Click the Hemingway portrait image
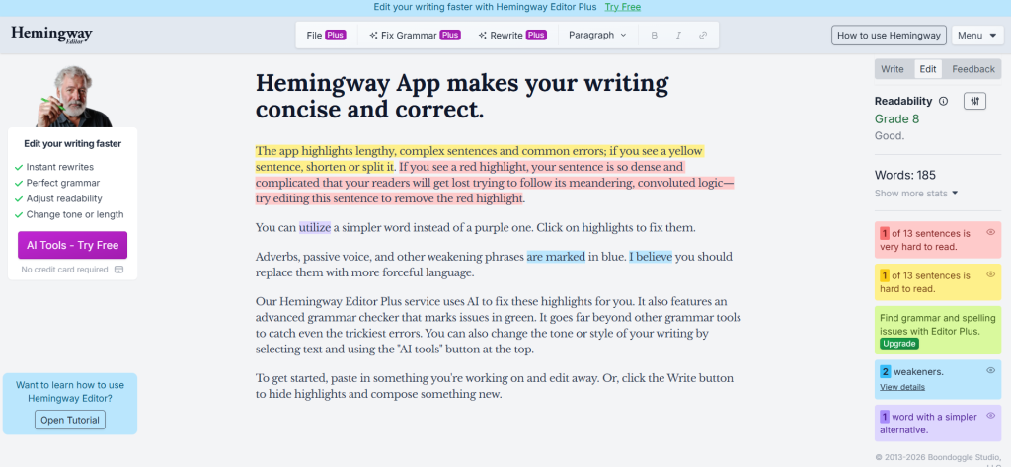1011x467 pixels. click(x=73, y=96)
